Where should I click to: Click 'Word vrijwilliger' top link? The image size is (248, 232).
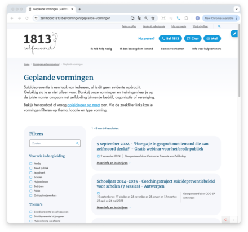click(200, 26)
